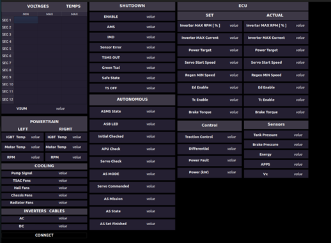Click the AS State value
331x243 pixels.
151,211
